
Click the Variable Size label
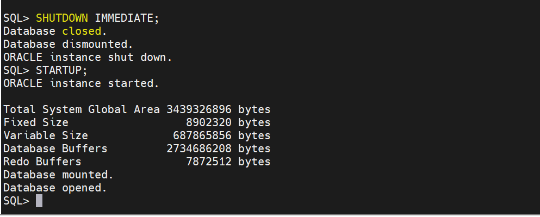click(x=46, y=136)
